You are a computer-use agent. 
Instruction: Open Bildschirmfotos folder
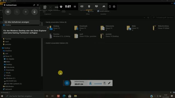(x=161, y=28)
